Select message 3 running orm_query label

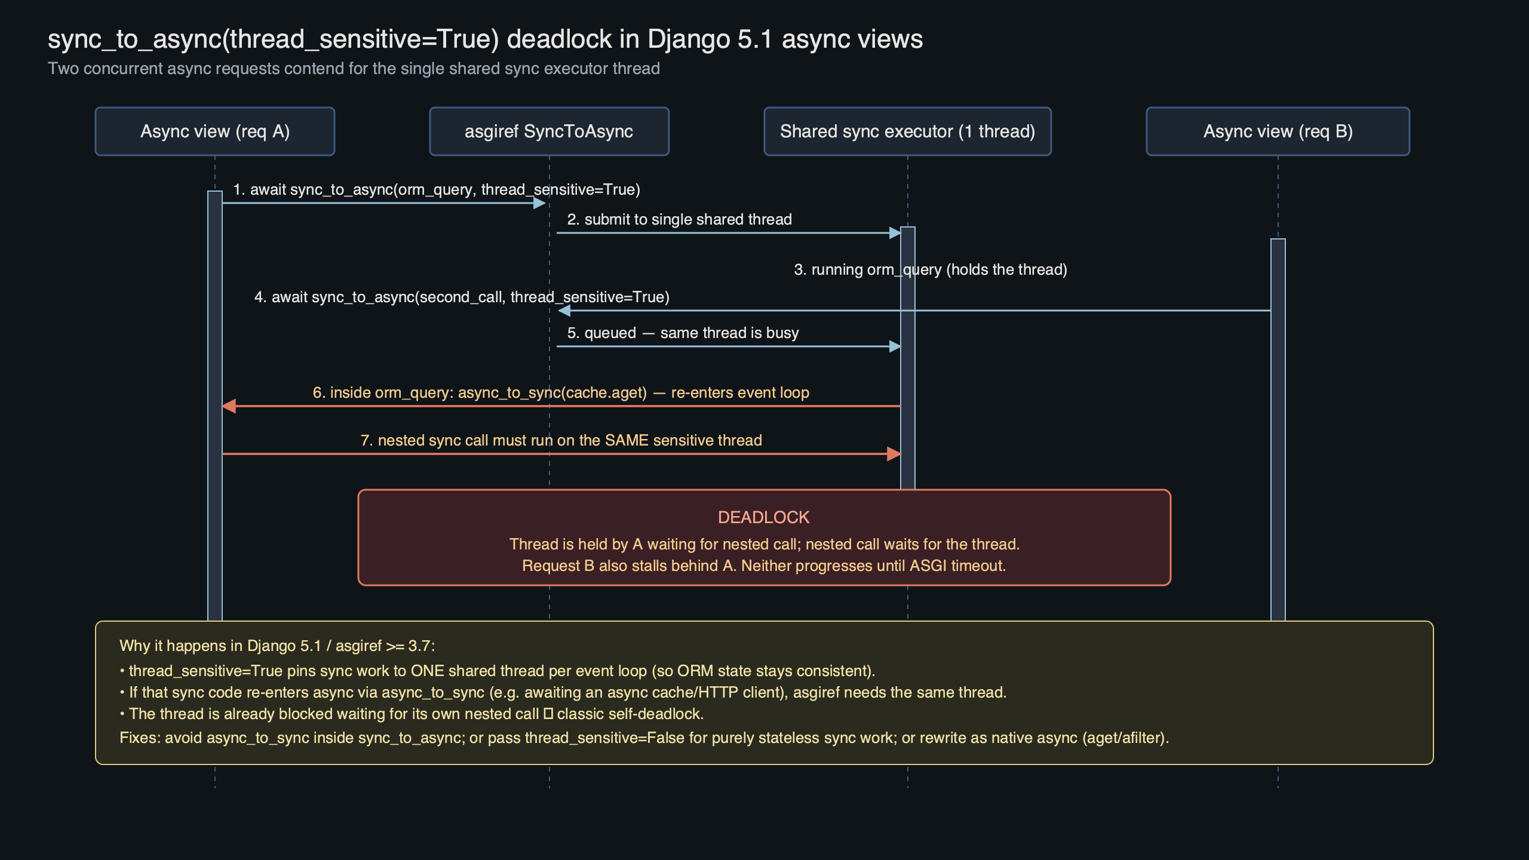(x=929, y=269)
